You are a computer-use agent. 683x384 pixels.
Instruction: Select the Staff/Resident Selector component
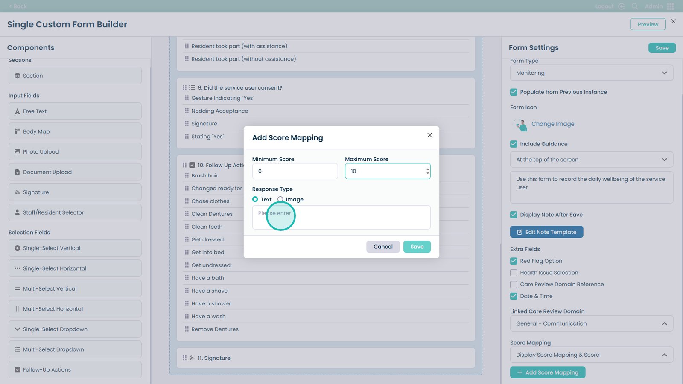point(75,212)
